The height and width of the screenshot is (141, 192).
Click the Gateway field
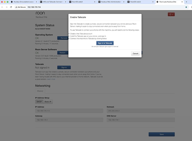click(x=69, y=120)
